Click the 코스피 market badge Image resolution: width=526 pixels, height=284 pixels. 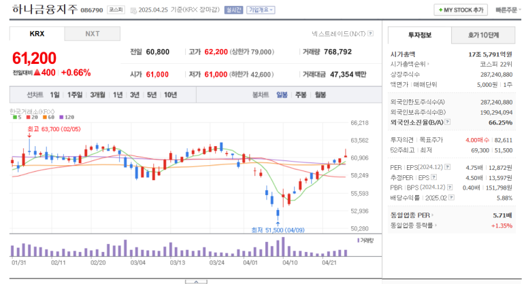click(x=116, y=10)
